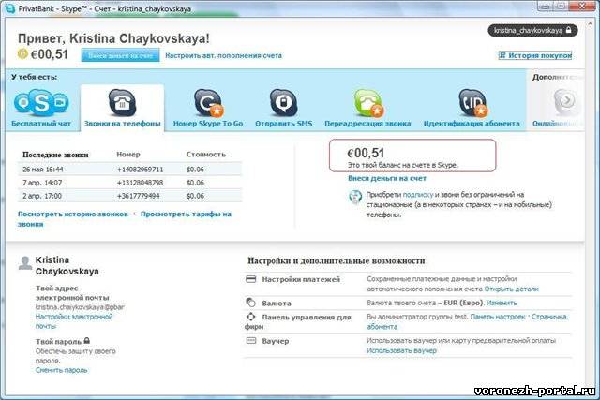The image size is (600, 400).
Task: Open Посмотреть историю звонков link
Action: (73, 215)
